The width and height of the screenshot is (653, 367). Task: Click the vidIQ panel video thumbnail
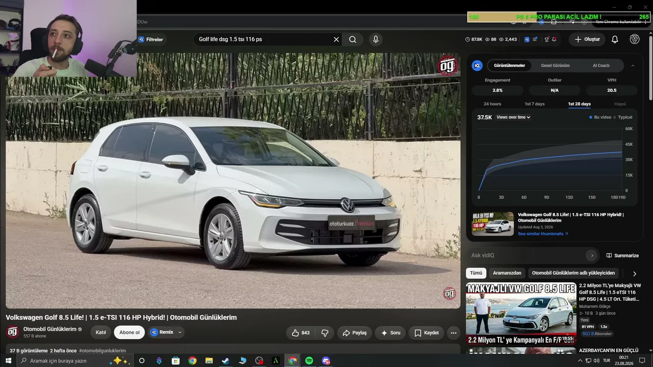493,224
